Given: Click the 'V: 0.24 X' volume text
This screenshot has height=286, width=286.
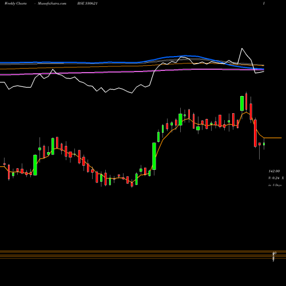Looking at the screenshot, I should pyautogui.click(x=276, y=178).
